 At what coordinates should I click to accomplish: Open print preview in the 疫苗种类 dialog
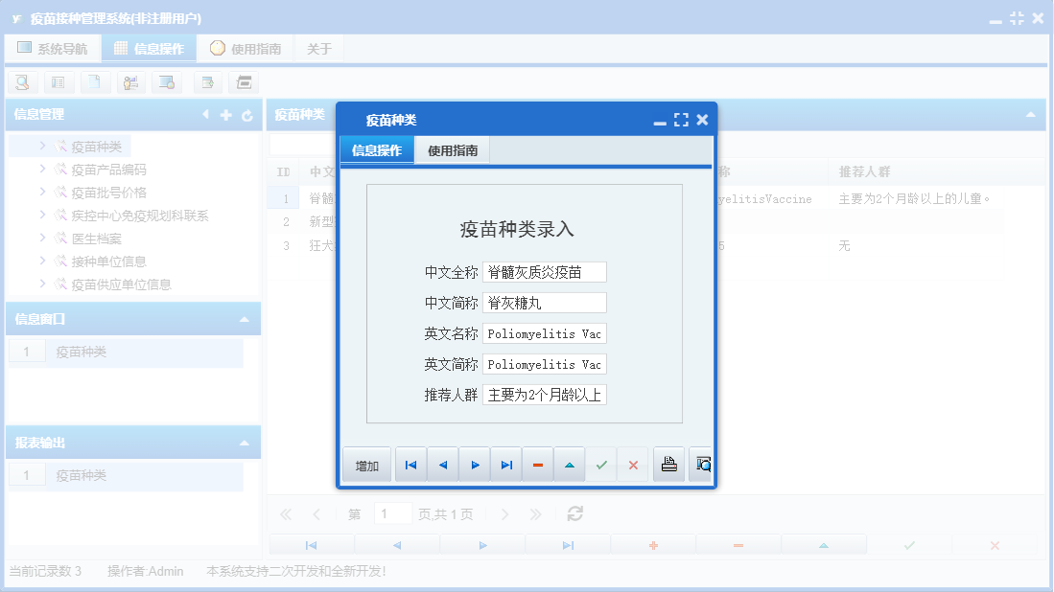(702, 464)
